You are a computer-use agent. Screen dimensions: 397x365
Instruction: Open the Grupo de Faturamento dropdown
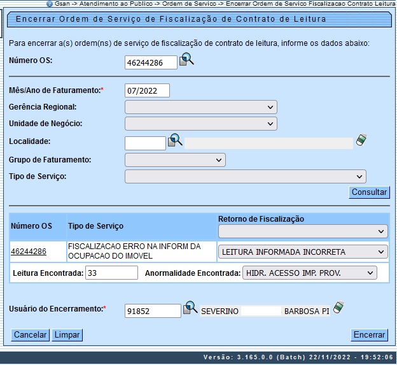(x=175, y=159)
